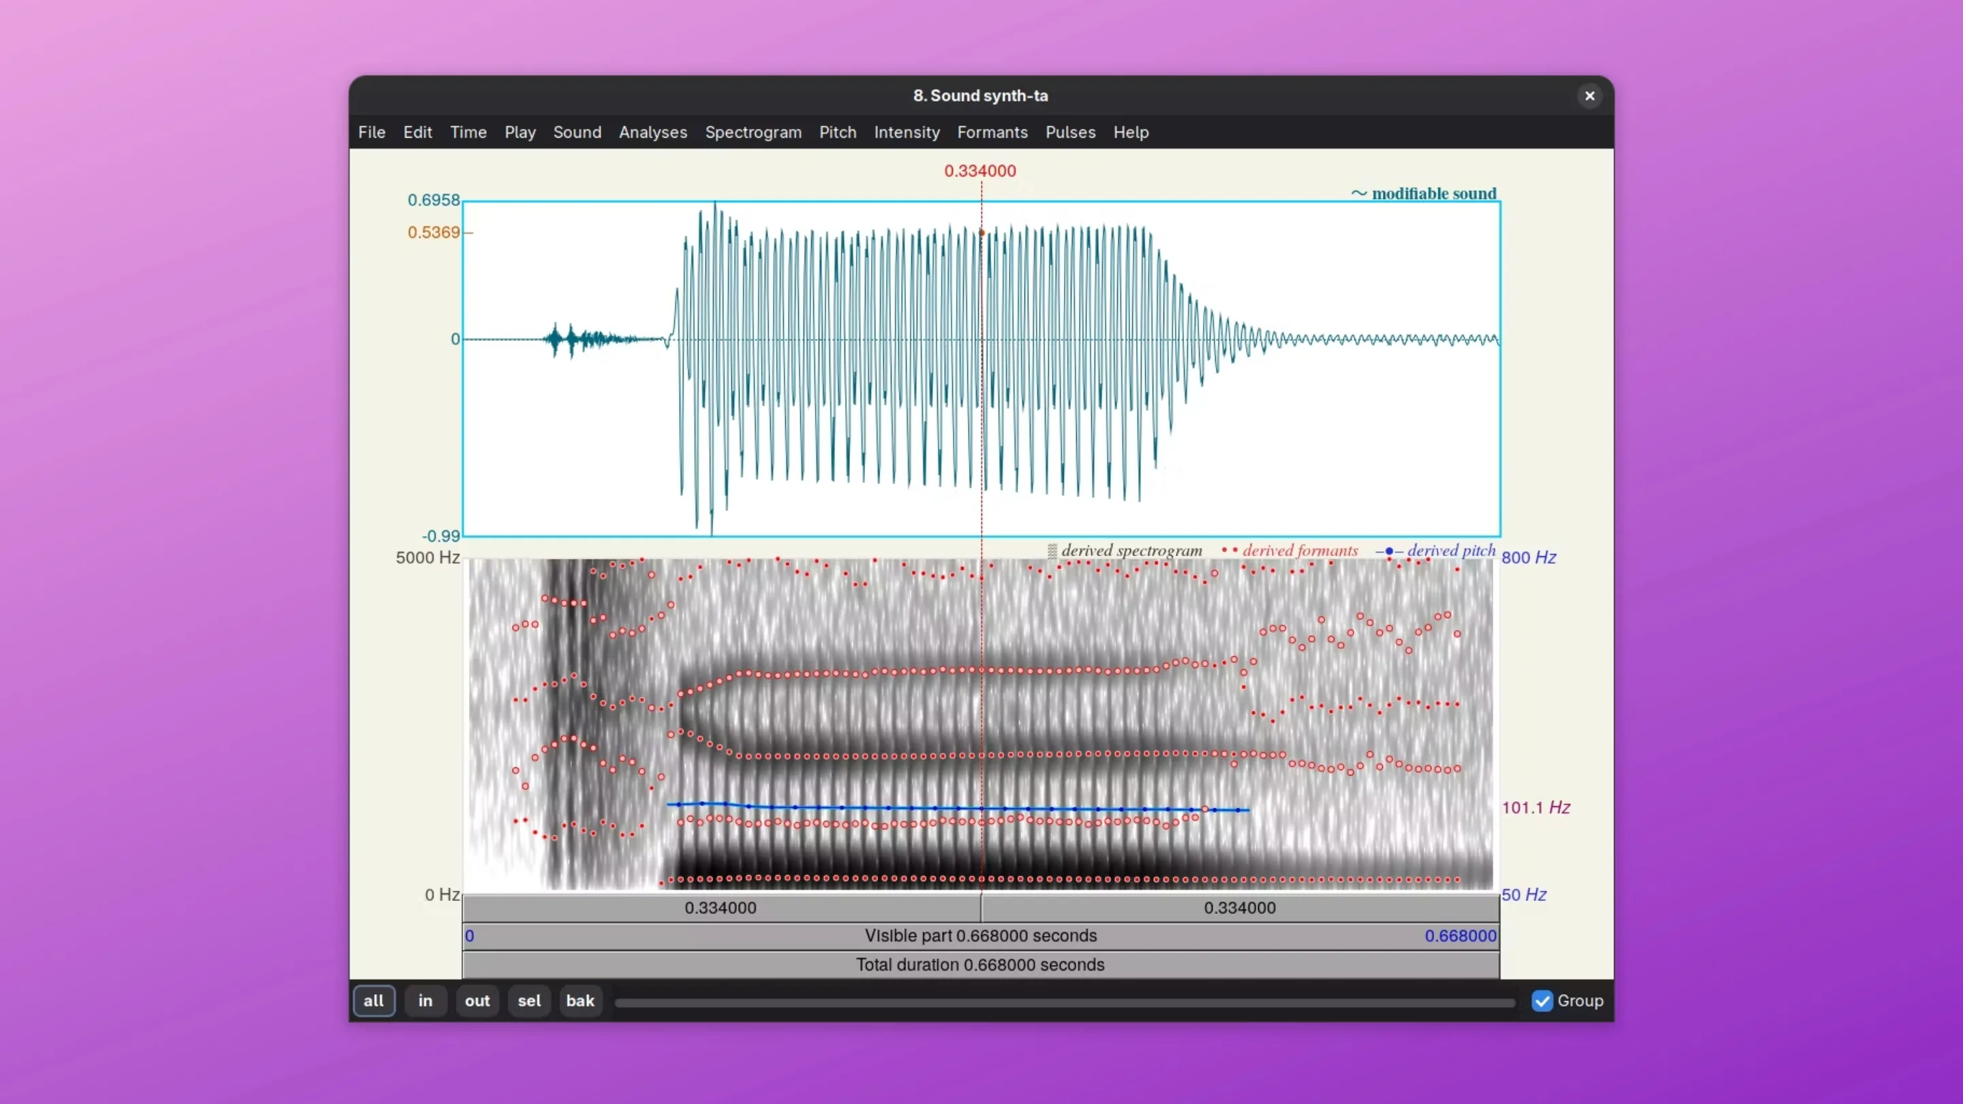Open the Pitch menu

838,132
